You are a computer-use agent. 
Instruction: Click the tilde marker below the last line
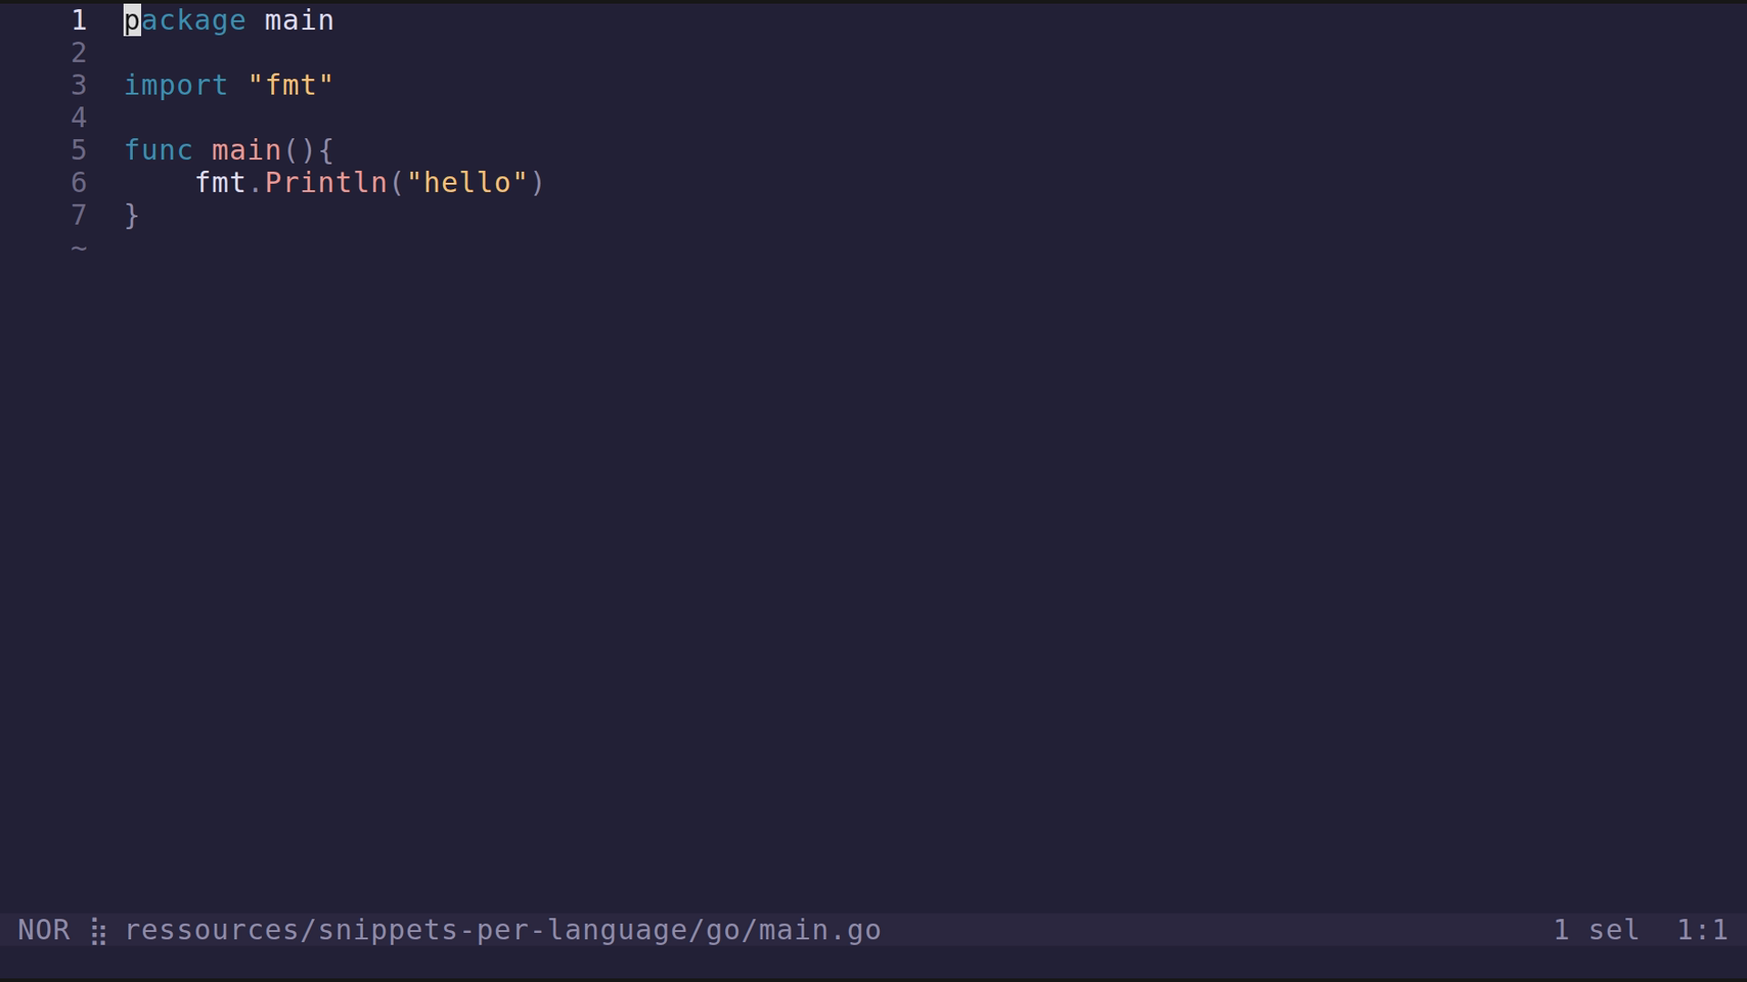point(79,247)
